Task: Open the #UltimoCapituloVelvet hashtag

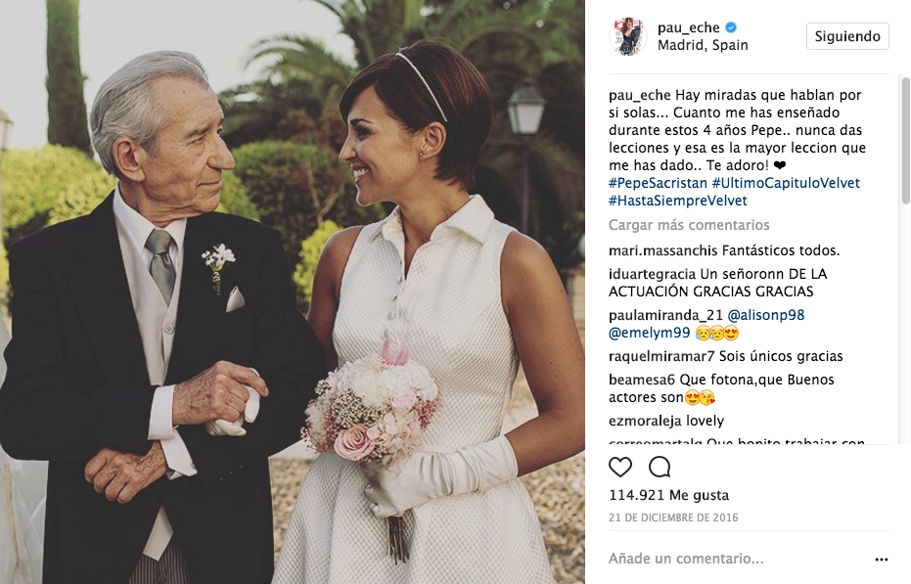Action: [786, 183]
